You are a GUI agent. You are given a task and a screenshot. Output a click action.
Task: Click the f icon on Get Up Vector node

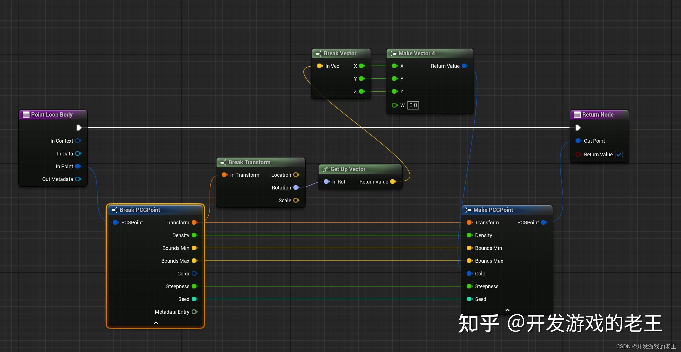(x=325, y=169)
